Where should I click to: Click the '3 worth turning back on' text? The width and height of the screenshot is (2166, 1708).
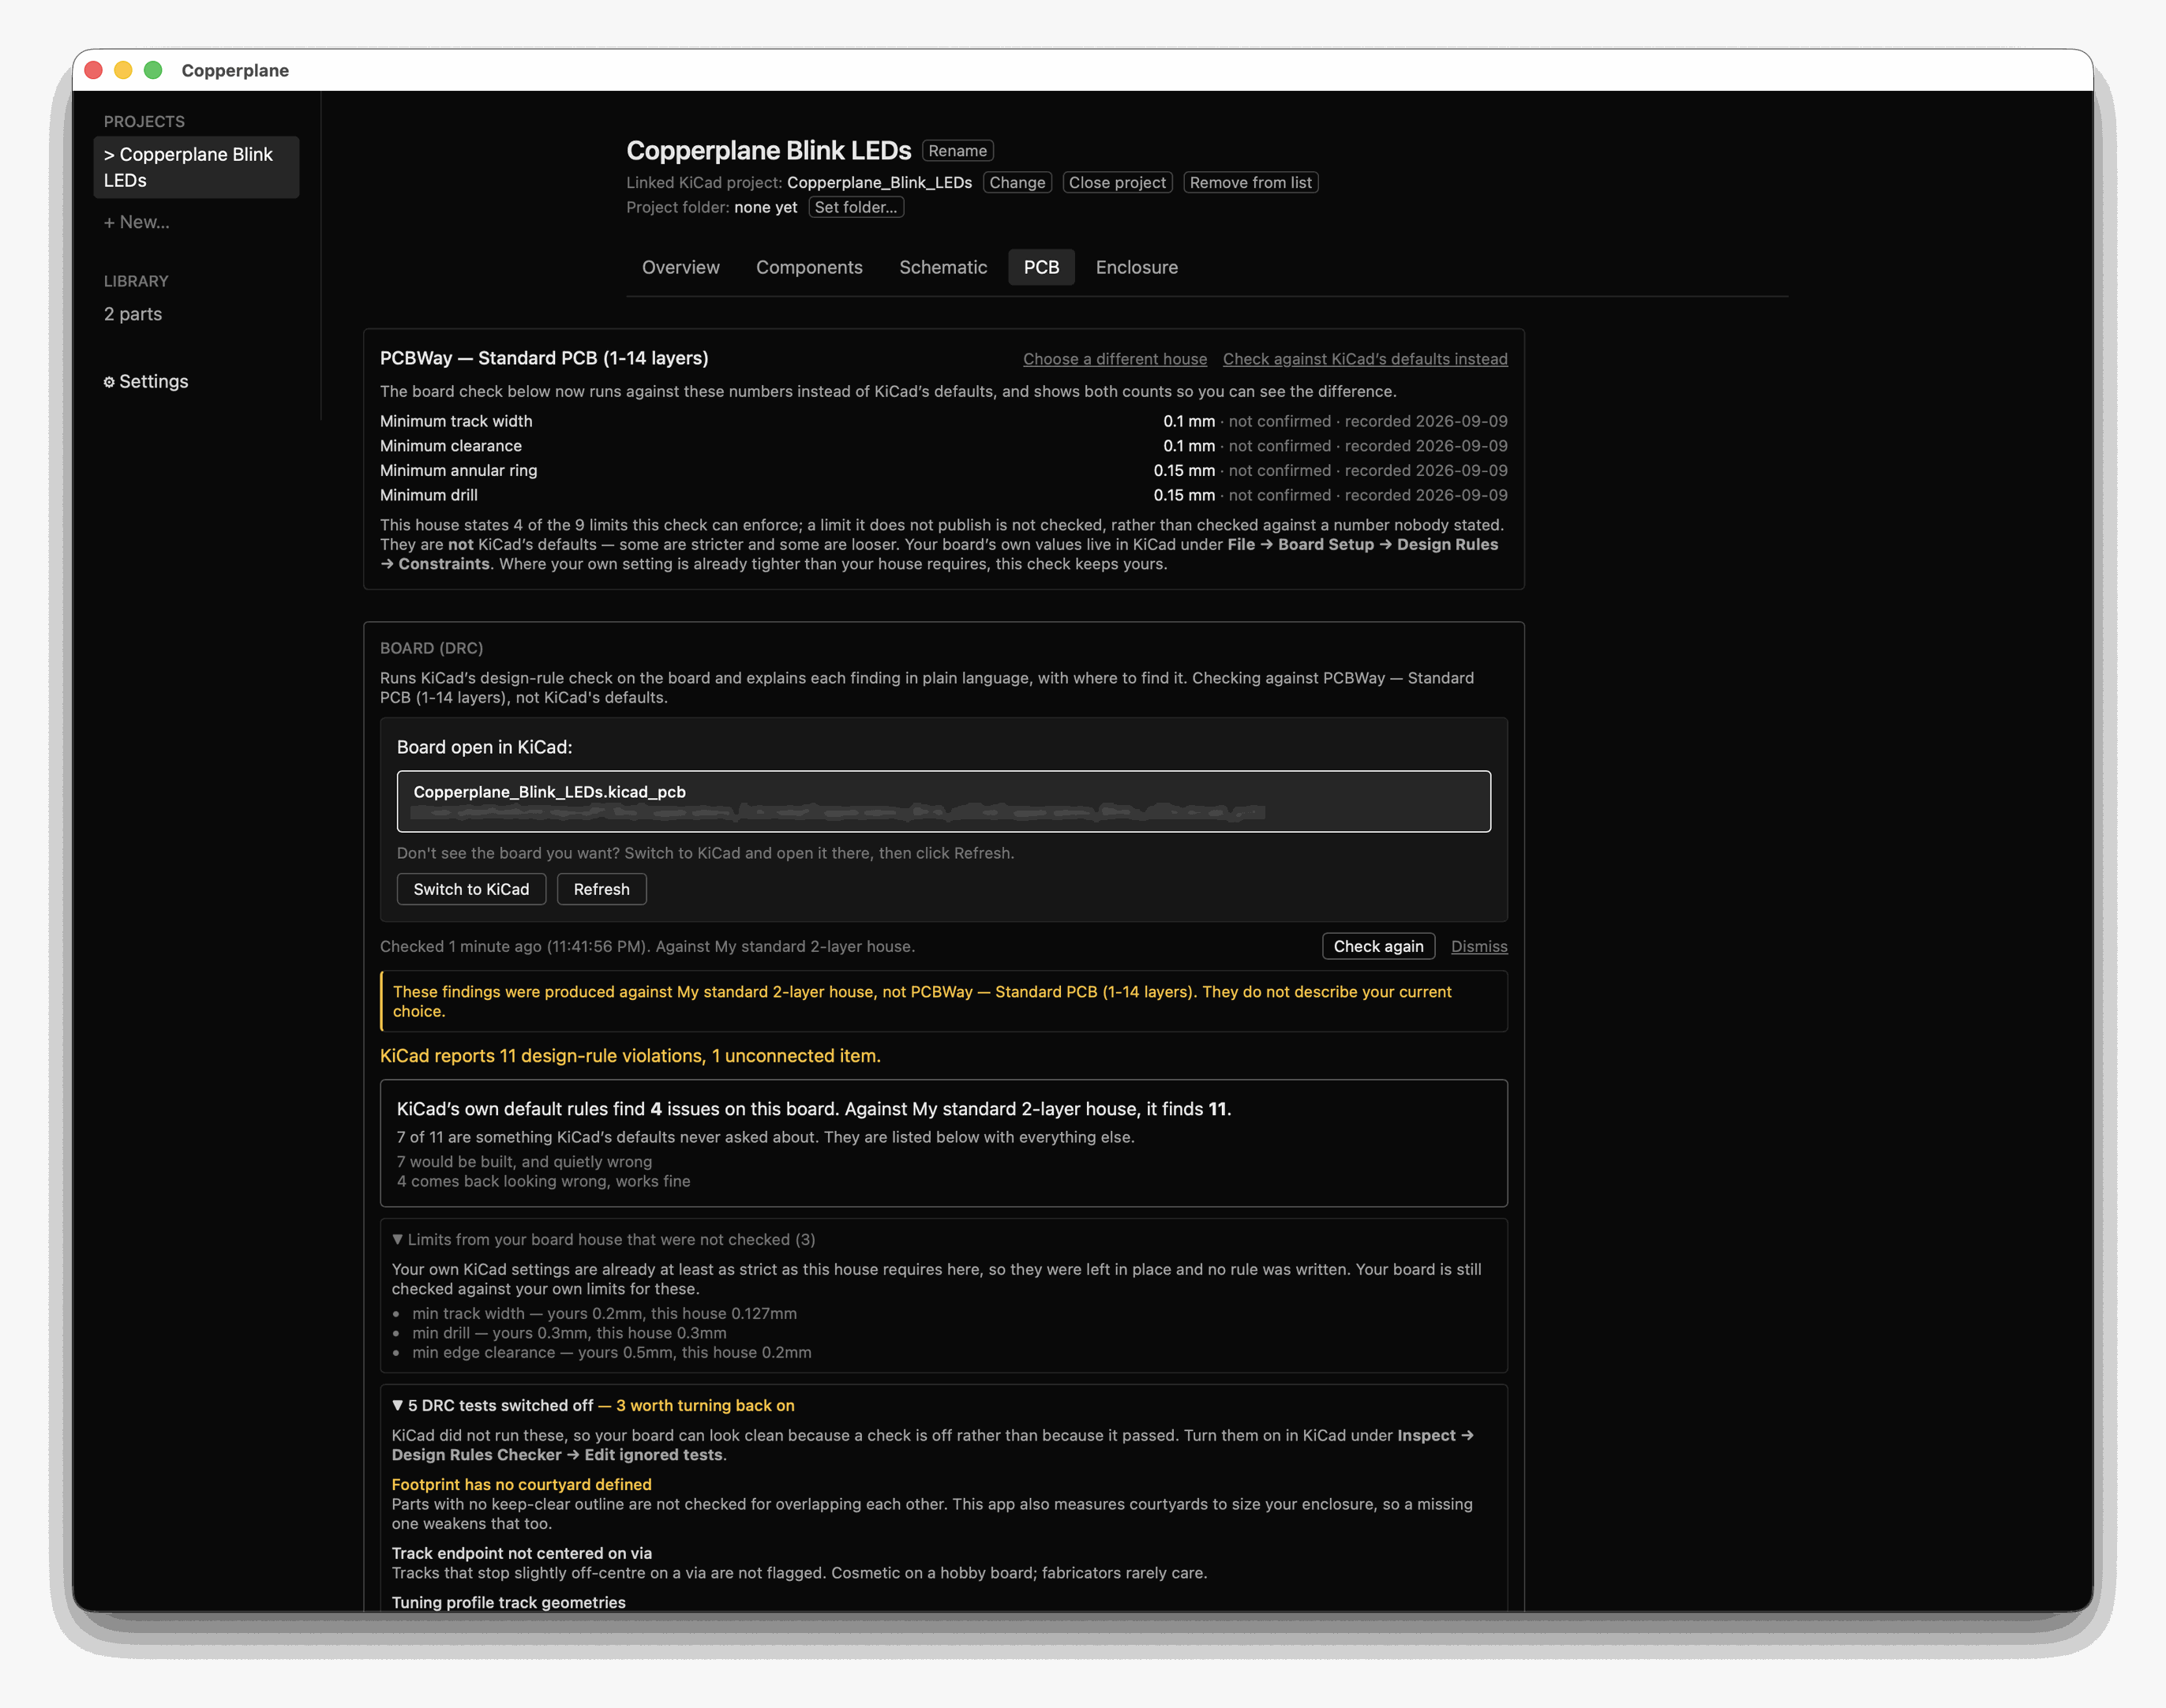coord(705,1405)
